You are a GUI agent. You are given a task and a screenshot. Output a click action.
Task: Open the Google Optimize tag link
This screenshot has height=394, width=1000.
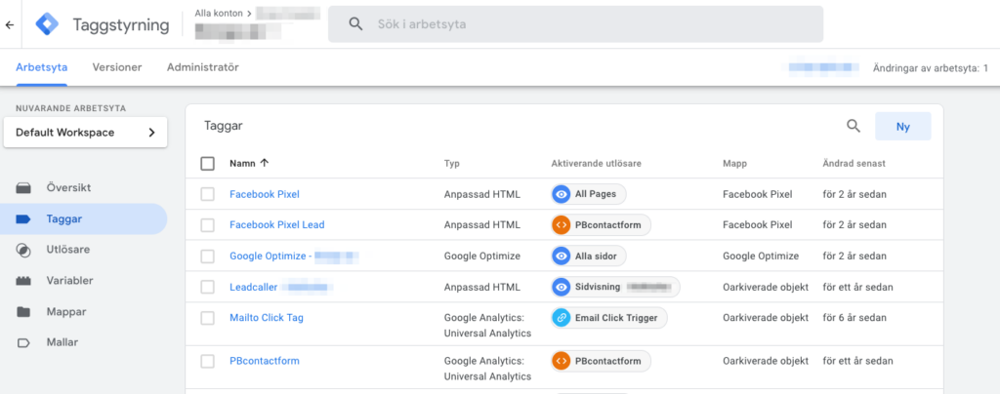click(x=294, y=256)
